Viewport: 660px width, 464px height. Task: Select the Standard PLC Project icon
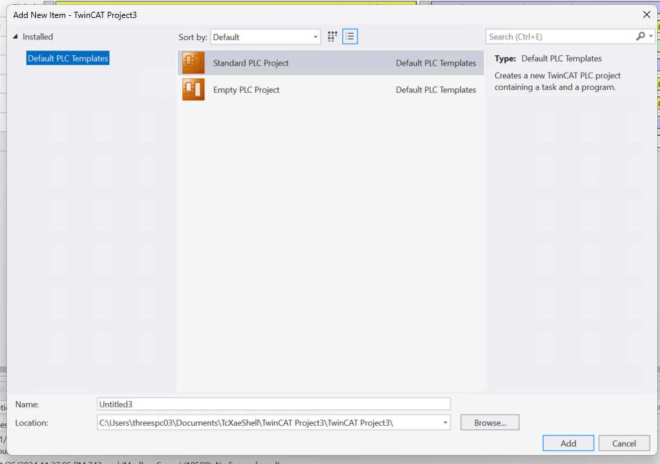[193, 63]
